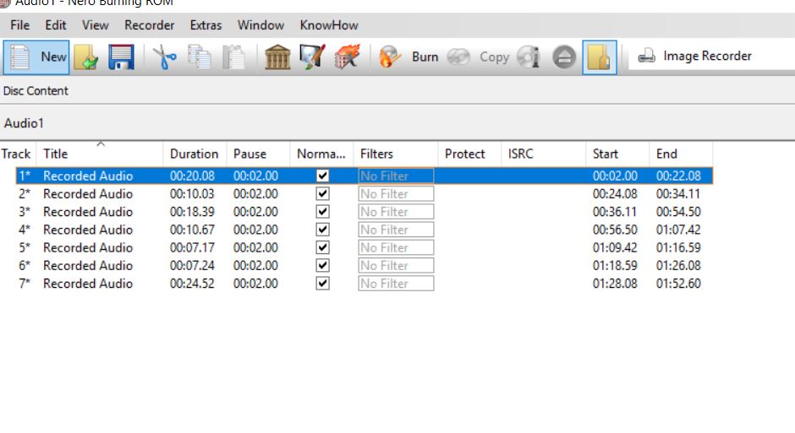Open the Recorder menu
The image size is (795, 433).
(x=149, y=25)
